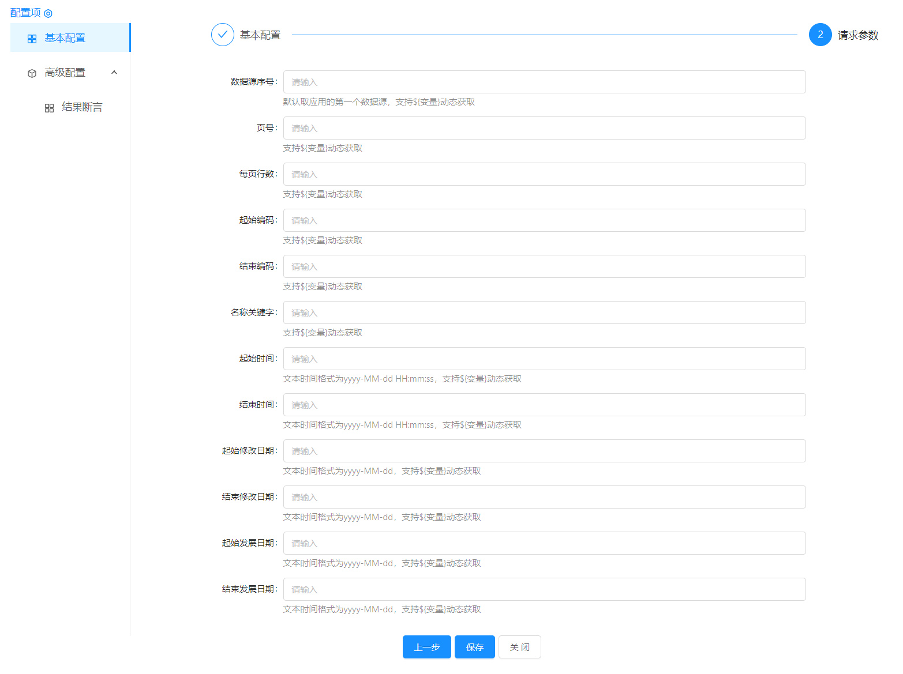Focus the 数据源序号 input field
This screenshot has height=674, width=903.
pos(544,82)
